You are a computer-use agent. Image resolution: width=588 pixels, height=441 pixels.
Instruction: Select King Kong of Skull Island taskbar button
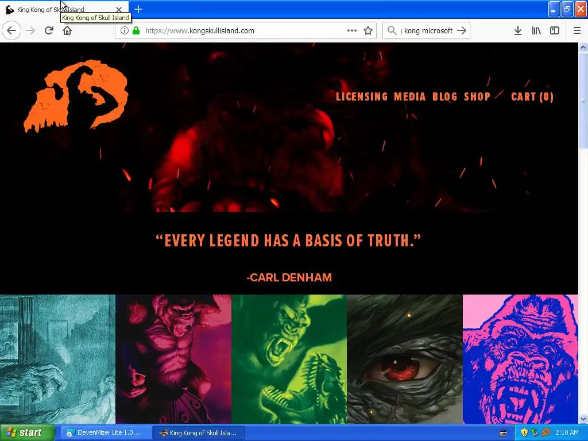pyautogui.click(x=199, y=433)
